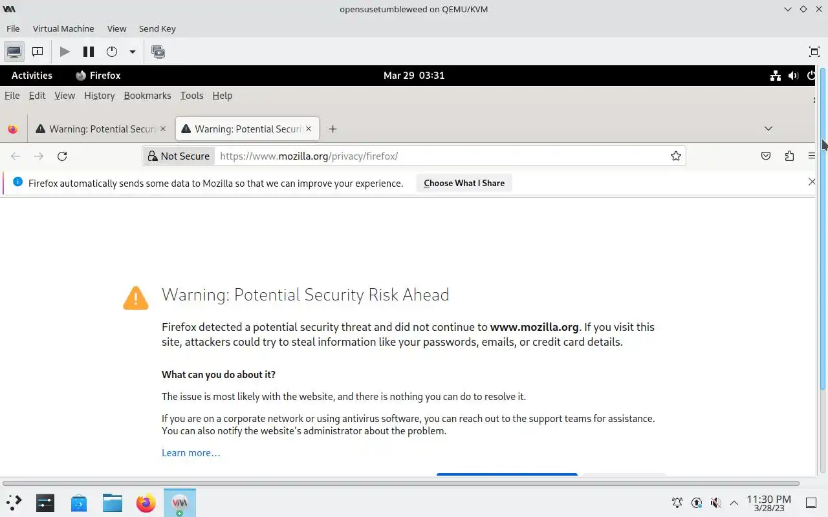
Task: Close the active second Warning tab
Action: tap(309, 129)
